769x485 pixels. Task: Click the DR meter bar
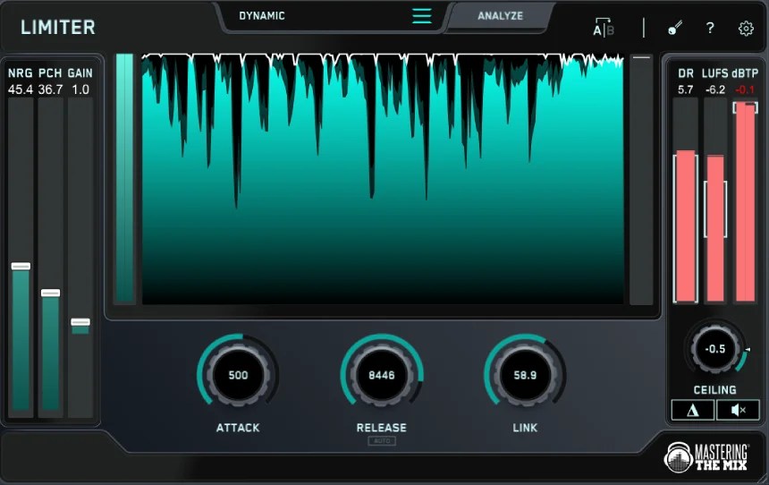[x=686, y=200]
